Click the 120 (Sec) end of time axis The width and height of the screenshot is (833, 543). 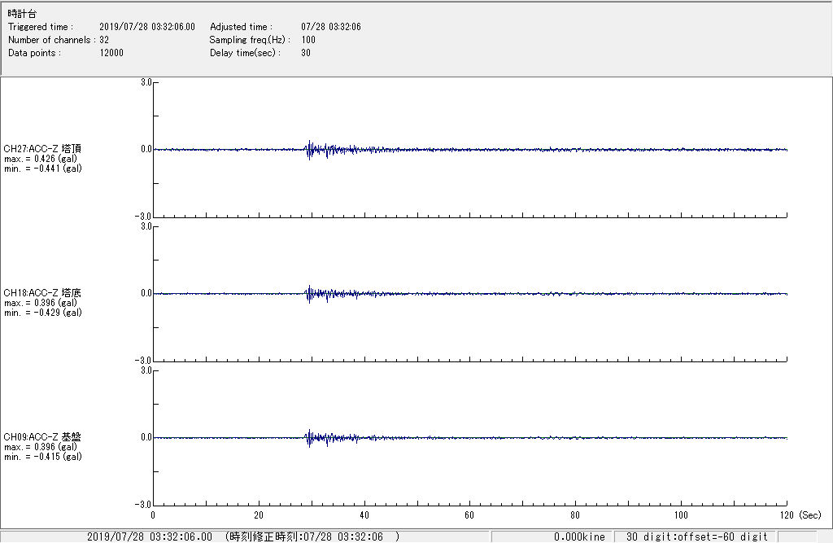click(x=787, y=515)
